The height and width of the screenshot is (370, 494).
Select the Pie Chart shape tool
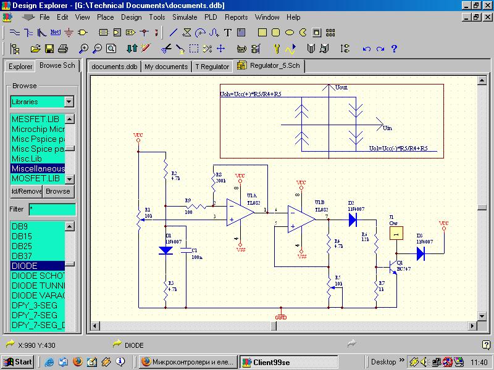303,33
